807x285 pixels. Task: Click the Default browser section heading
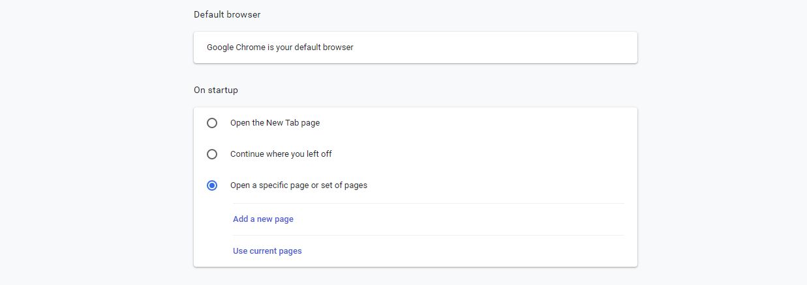coord(227,14)
